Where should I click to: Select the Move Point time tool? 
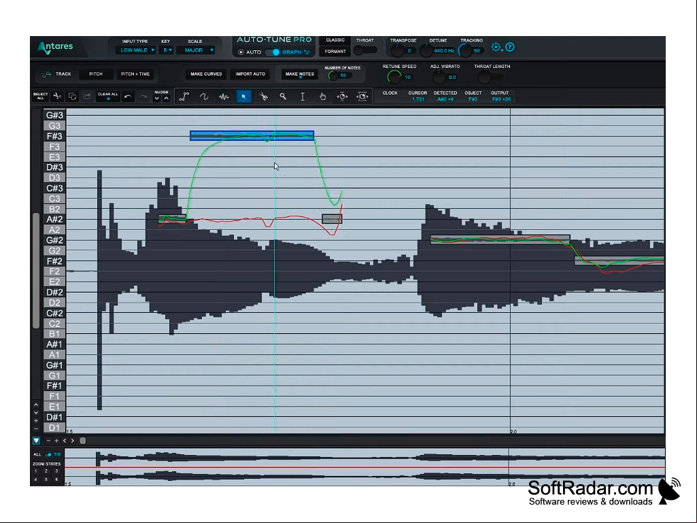(342, 97)
